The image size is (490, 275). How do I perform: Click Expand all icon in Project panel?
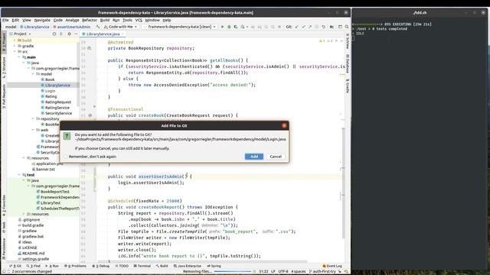tap(61, 34)
